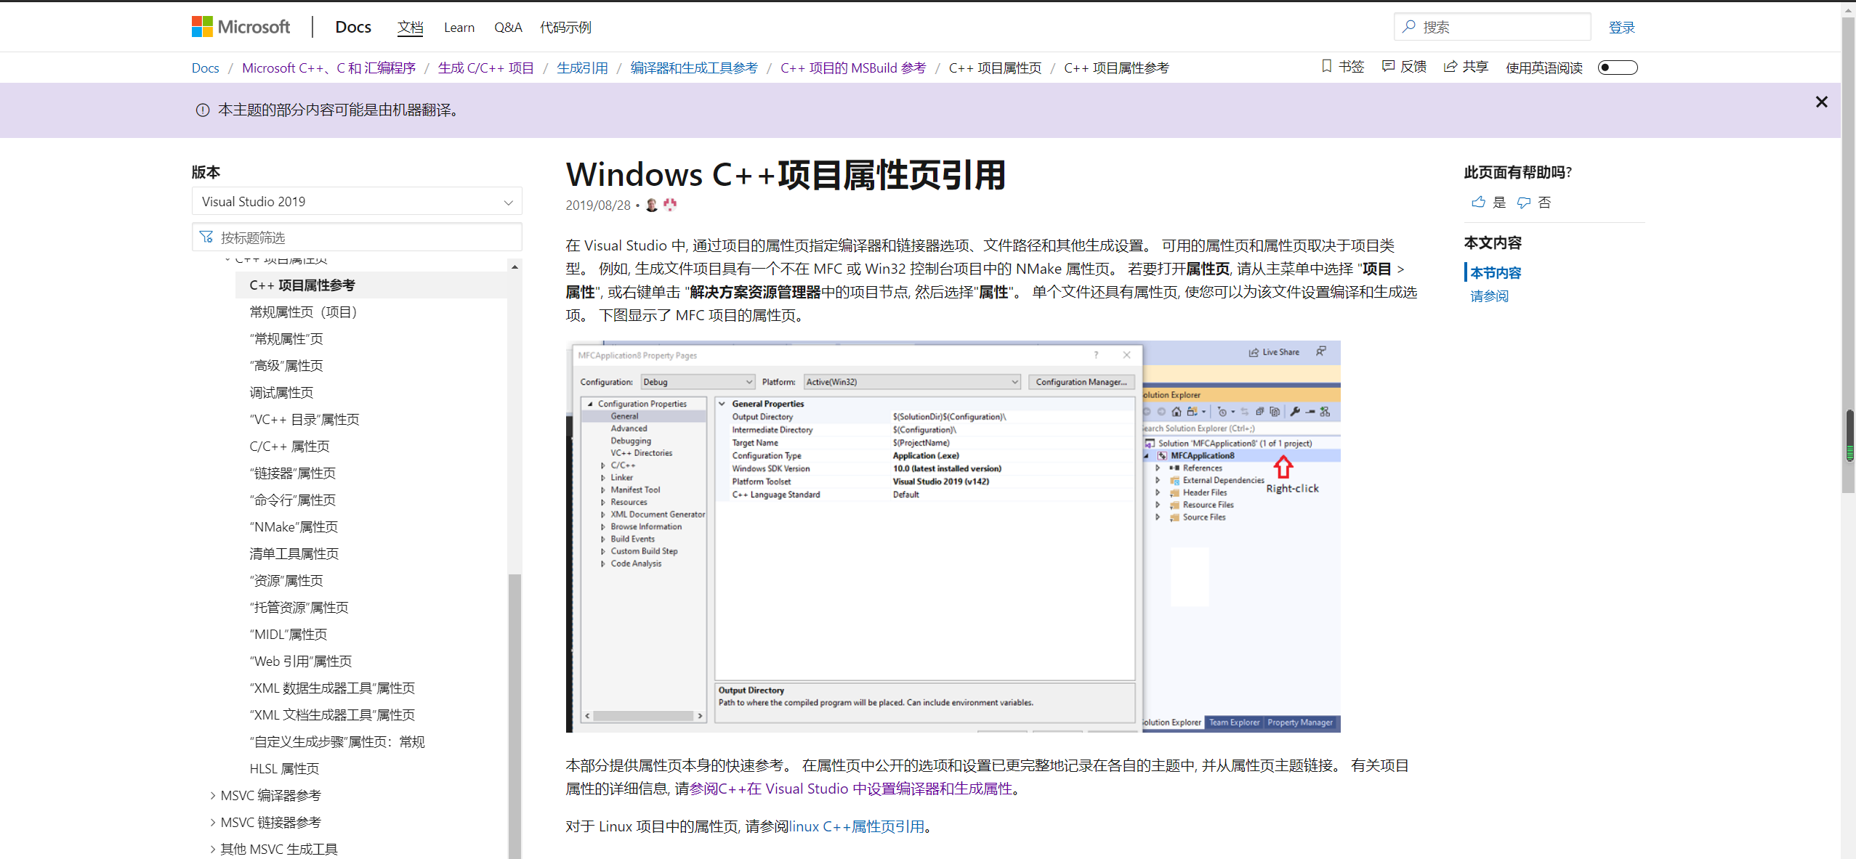
Task: Click the thumbs-down 否 icon
Action: point(1524,202)
